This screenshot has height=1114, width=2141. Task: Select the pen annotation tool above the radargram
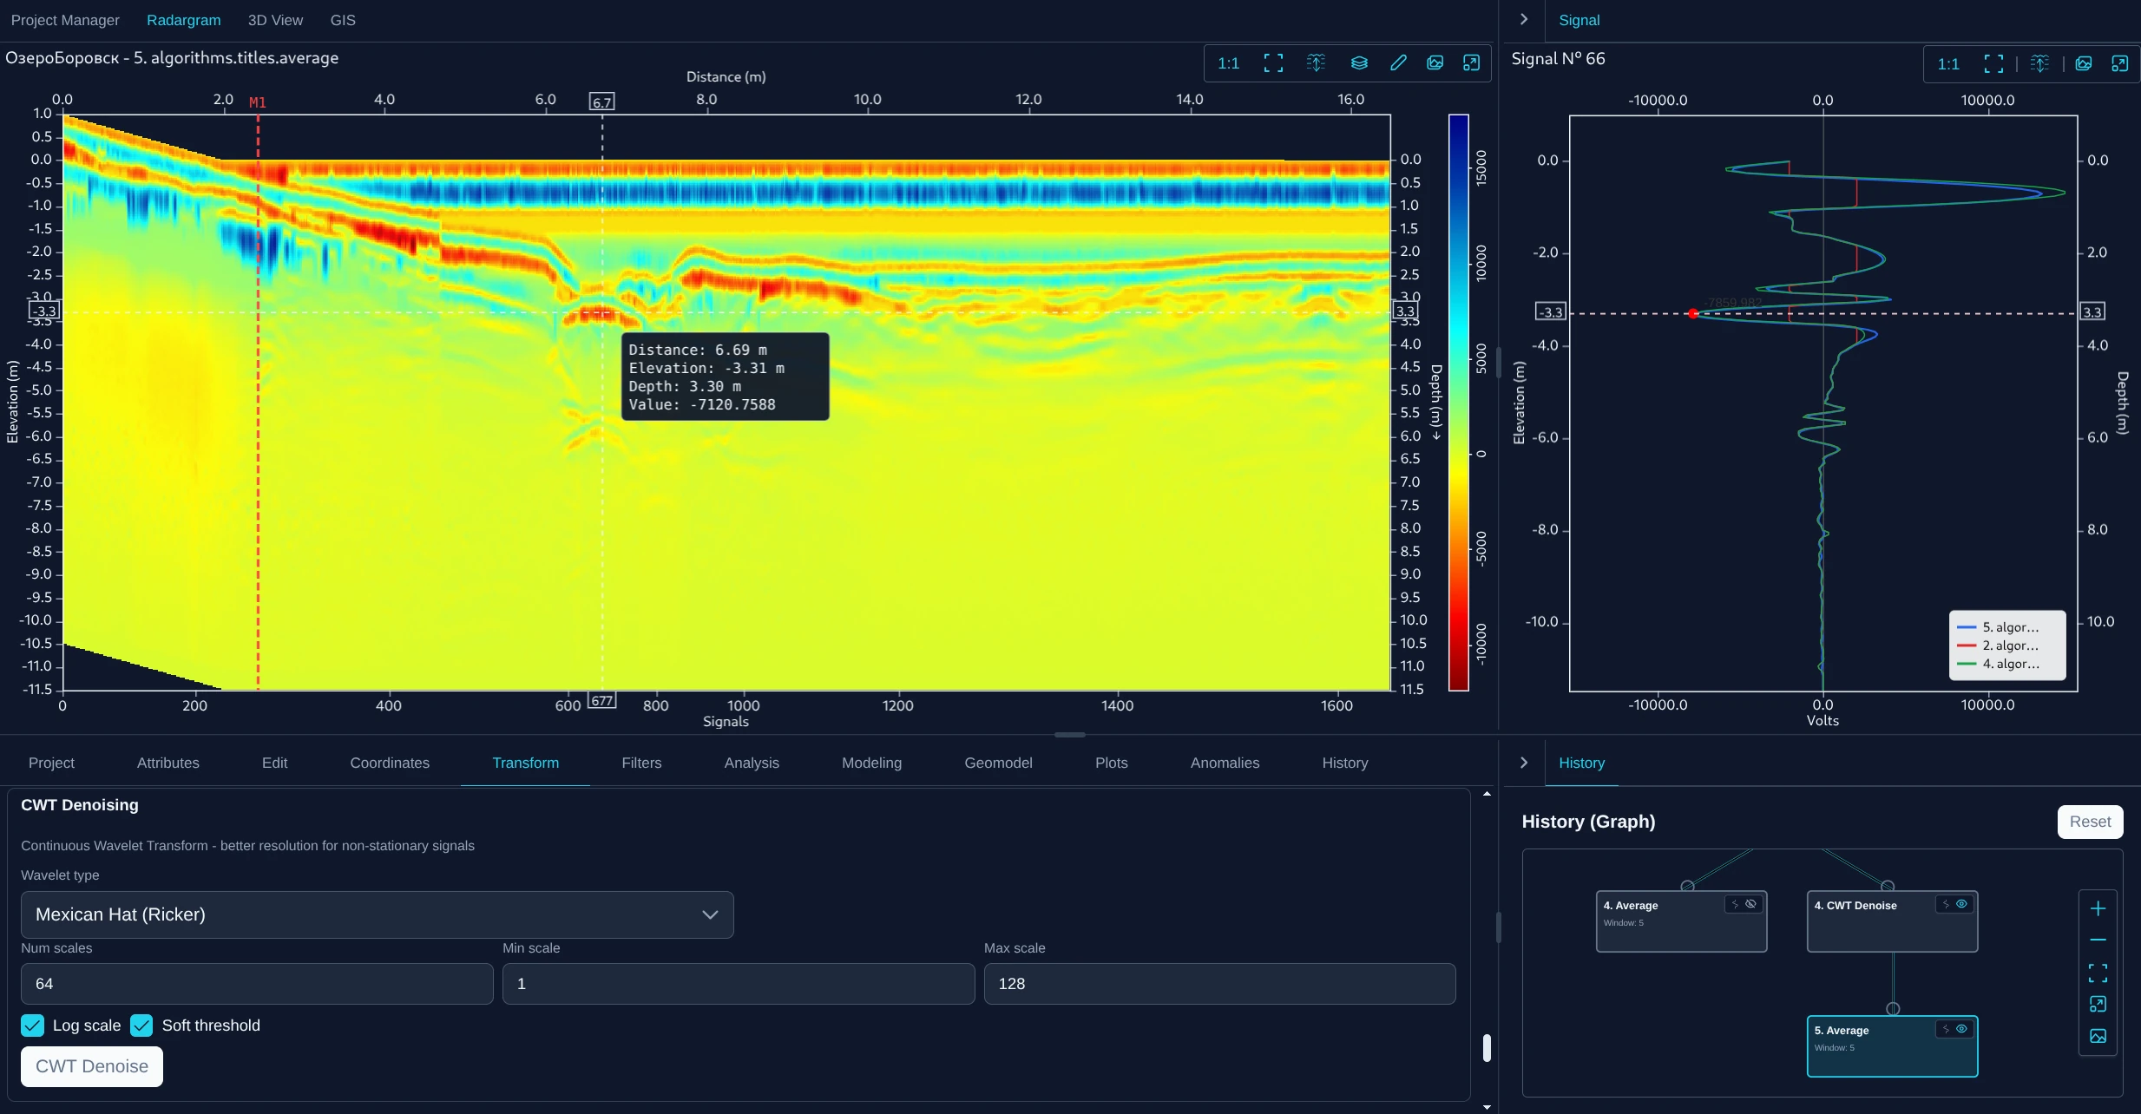tap(1397, 62)
